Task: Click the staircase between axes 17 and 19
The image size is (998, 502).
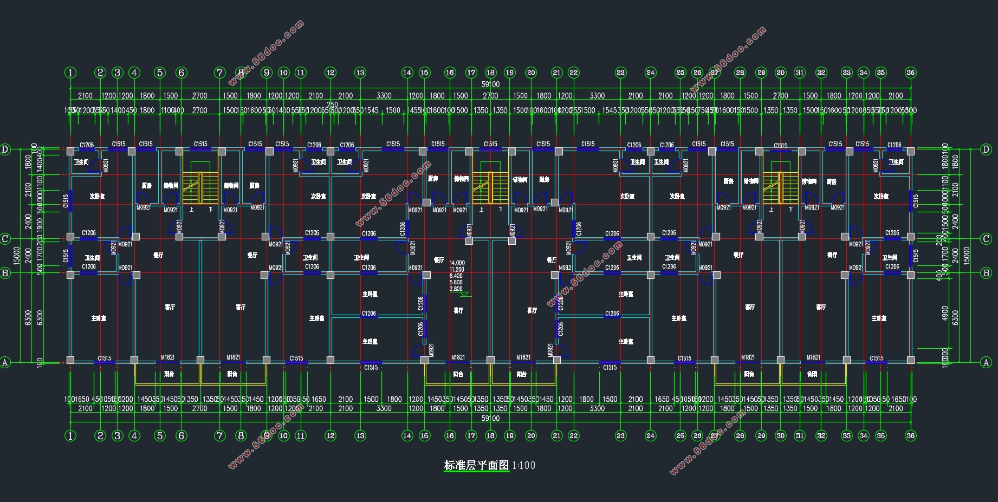Action: [x=490, y=188]
